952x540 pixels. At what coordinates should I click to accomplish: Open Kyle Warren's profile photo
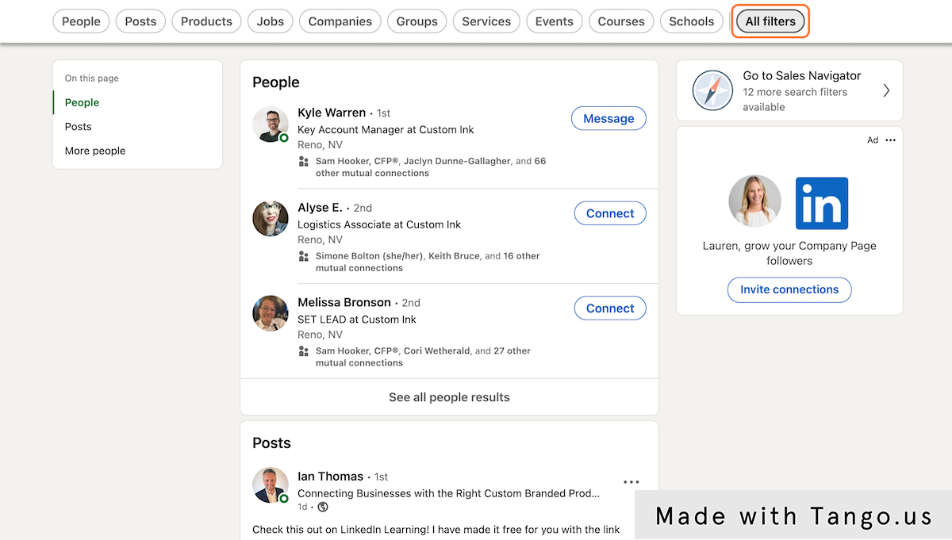tap(271, 124)
